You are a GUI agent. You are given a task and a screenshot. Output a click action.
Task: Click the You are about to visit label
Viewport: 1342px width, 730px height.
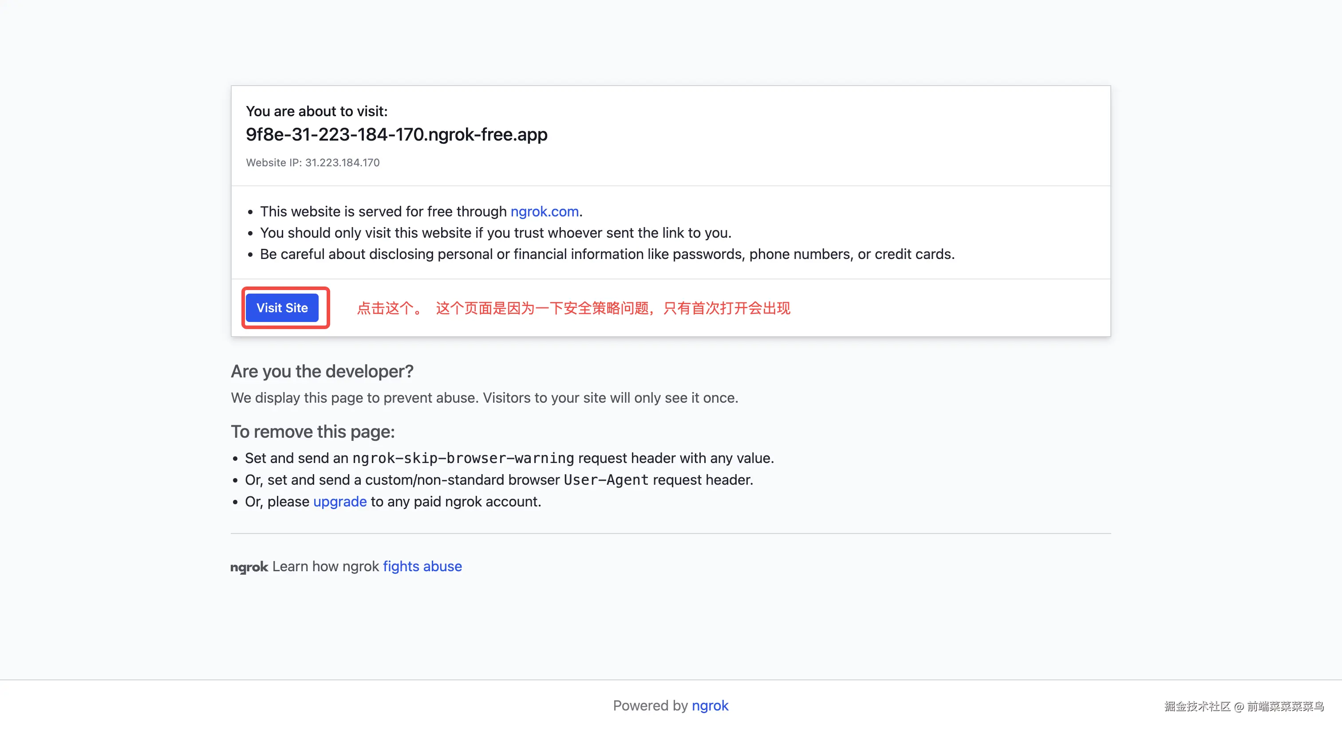click(317, 111)
